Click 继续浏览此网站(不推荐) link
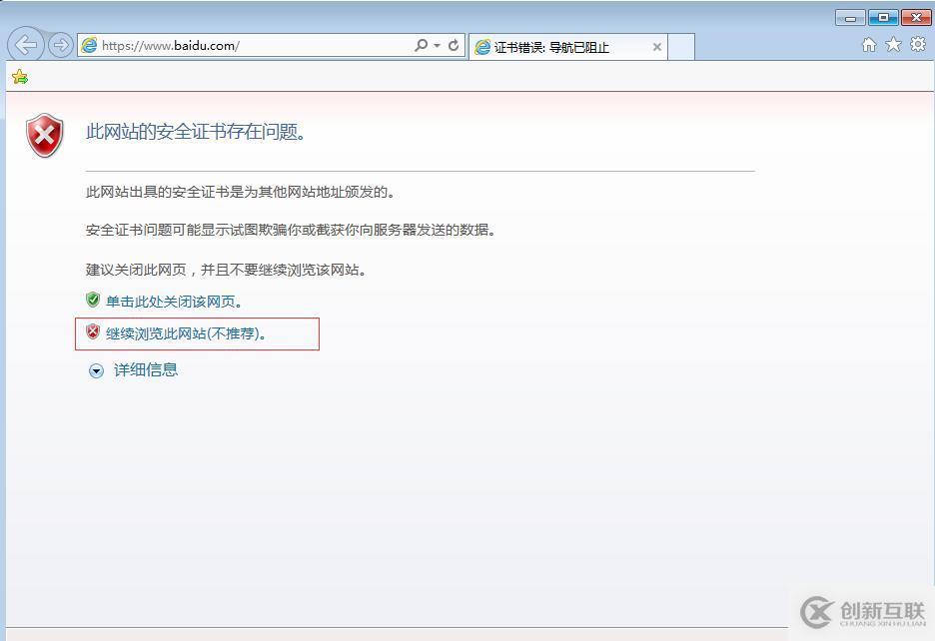 [x=186, y=333]
